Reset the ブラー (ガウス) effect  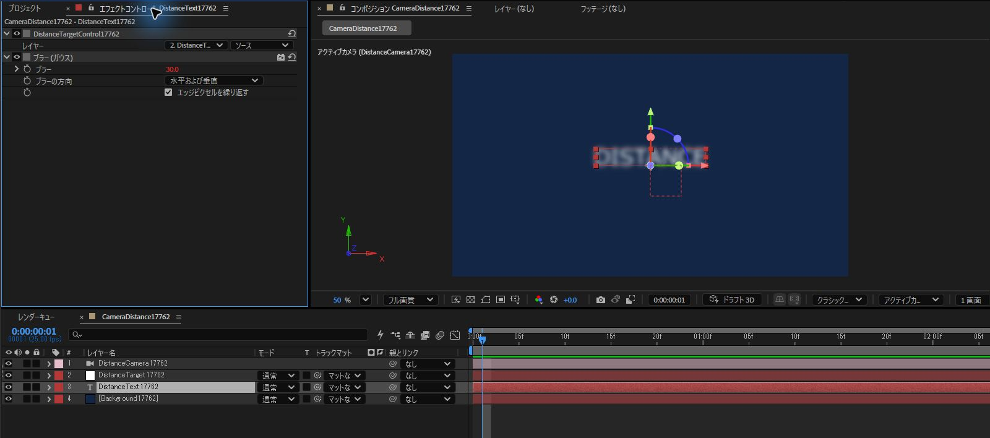tap(292, 58)
